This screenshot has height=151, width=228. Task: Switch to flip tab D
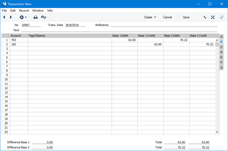[x=221, y=52]
